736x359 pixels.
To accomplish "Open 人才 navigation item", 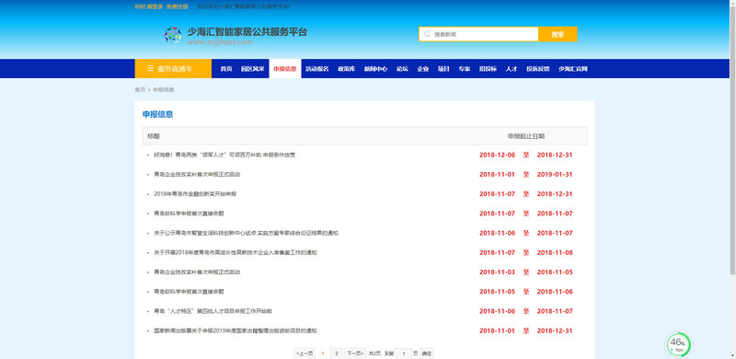I will click(x=512, y=69).
